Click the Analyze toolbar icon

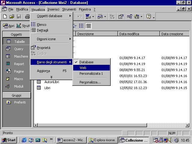[100, 16]
